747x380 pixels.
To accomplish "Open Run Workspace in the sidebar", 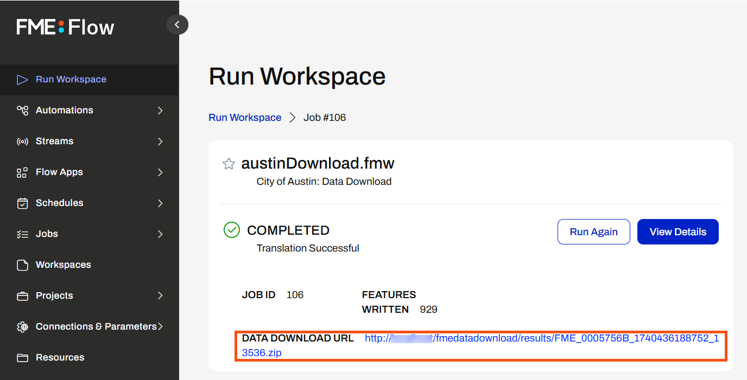I will [x=89, y=80].
